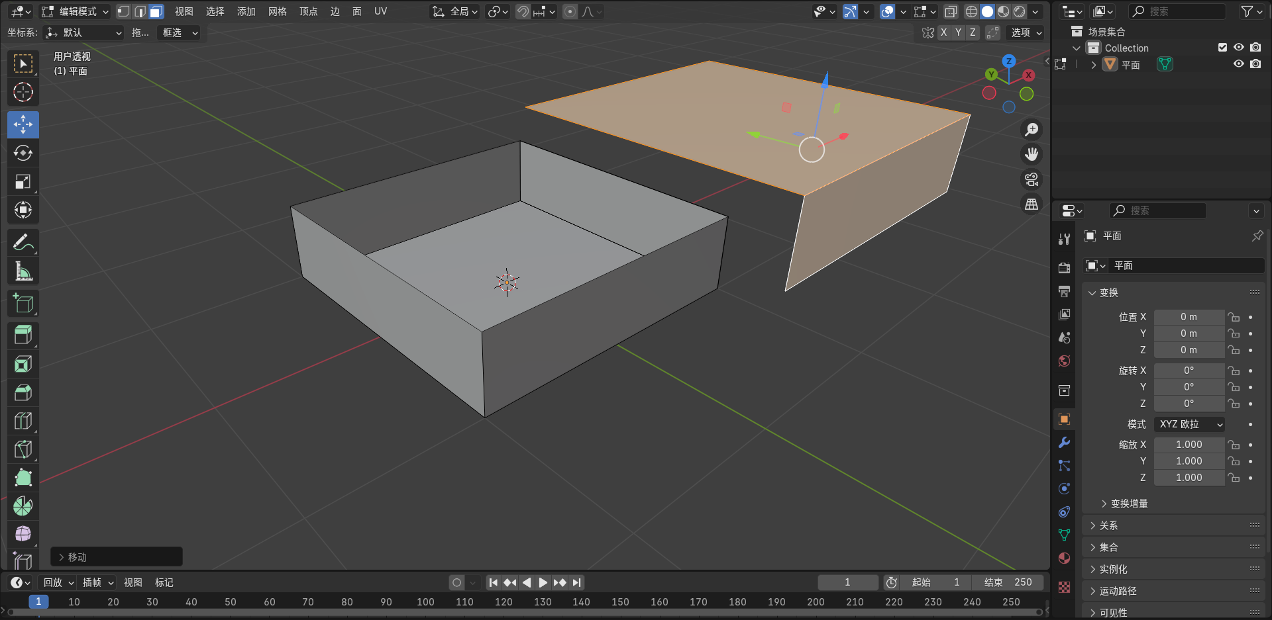Select the Loop Cut tool
1272x620 pixels.
23,421
